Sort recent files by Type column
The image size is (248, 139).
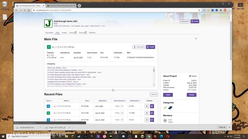[48, 101]
